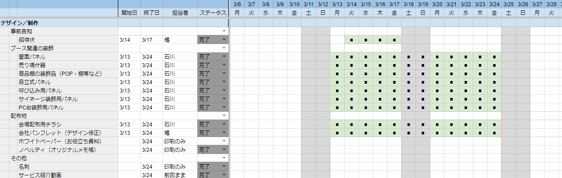
Task: Open status dropdown for 会社パンフレット row
Action: pos(224,133)
